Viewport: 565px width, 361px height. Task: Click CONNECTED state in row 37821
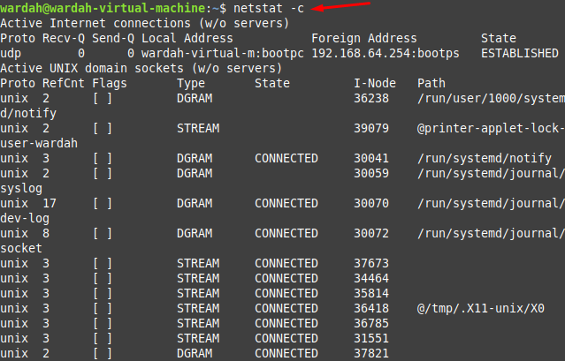[286, 353]
